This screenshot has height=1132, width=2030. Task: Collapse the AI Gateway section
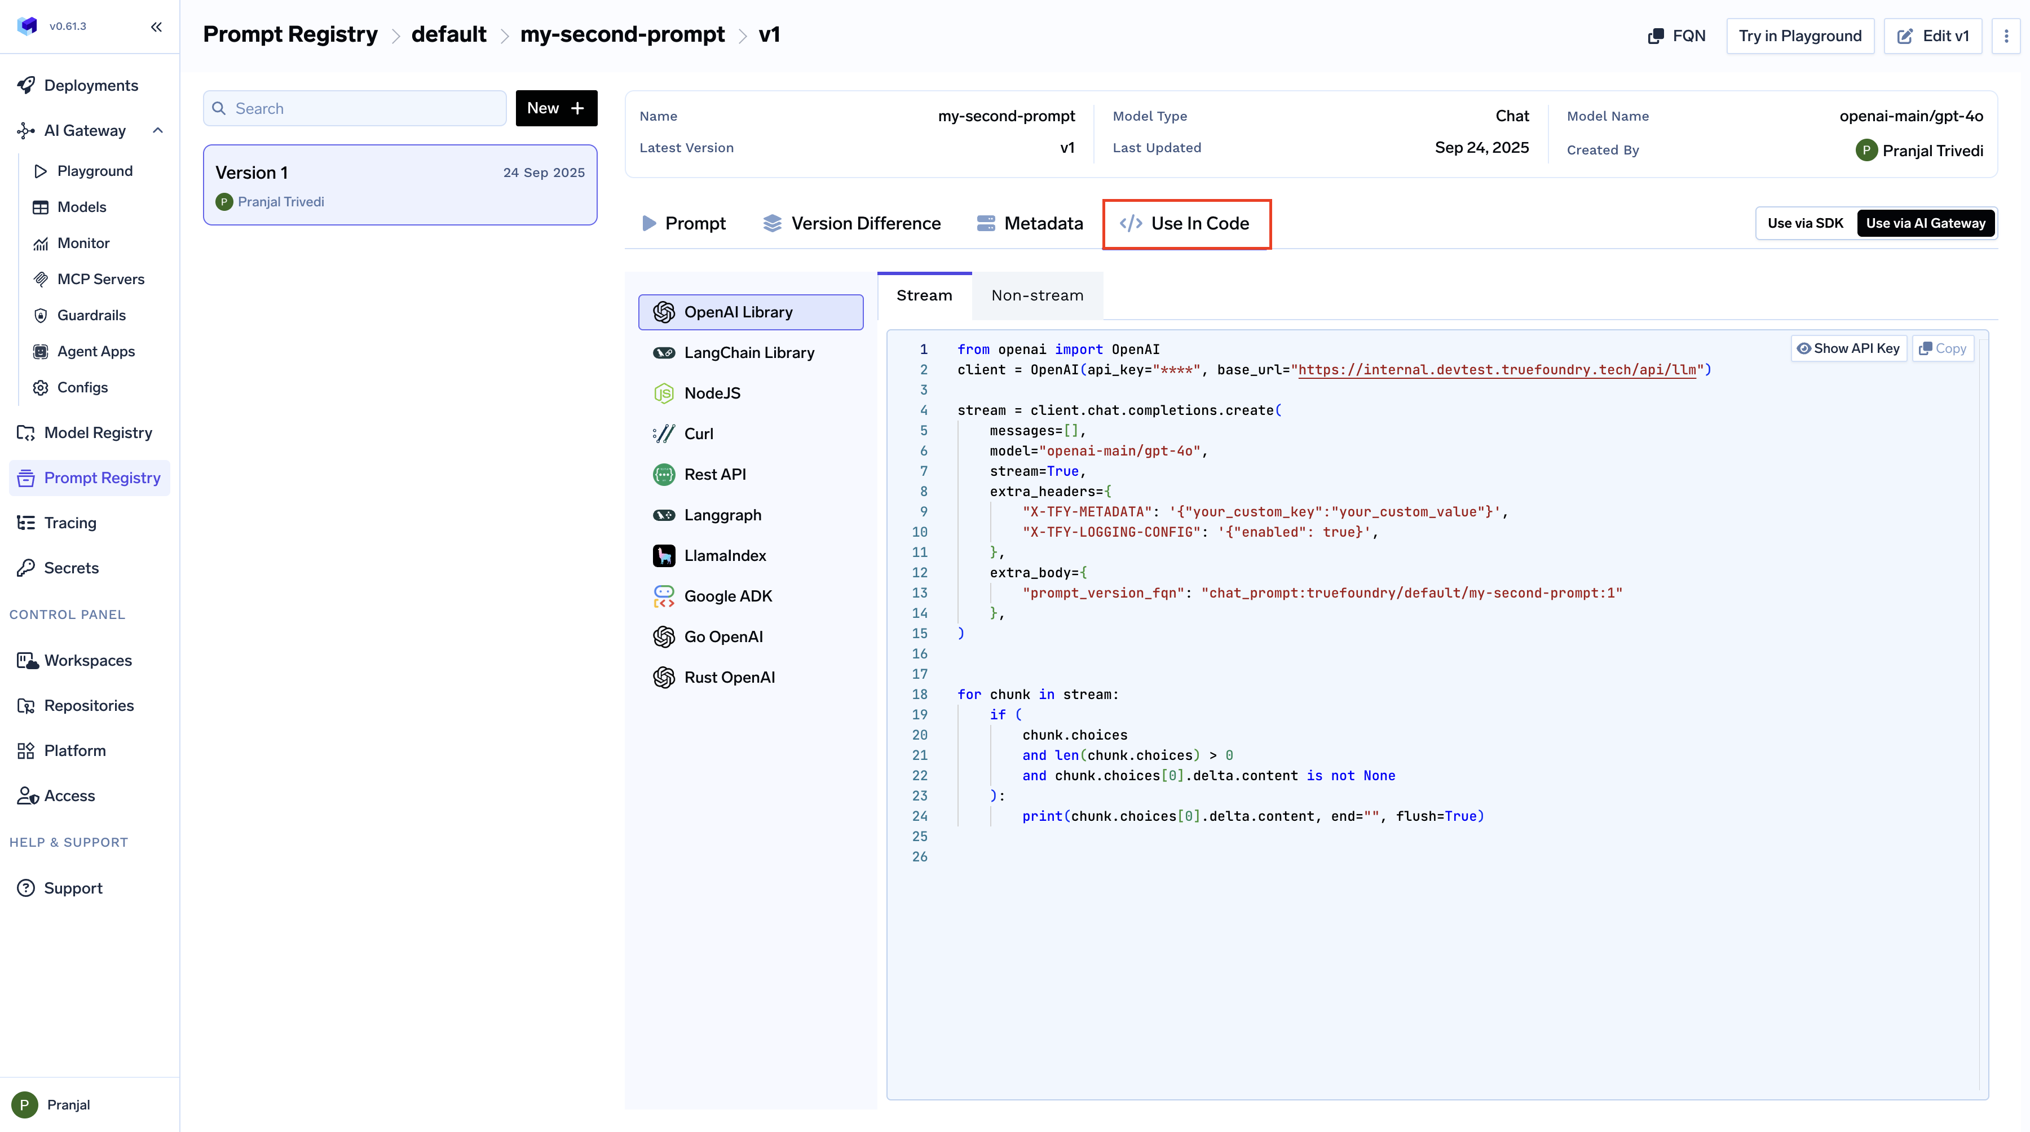click(x=158, y=131)
